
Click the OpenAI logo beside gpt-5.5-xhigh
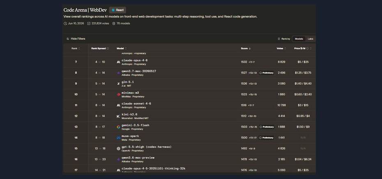[x=118, y=149]
